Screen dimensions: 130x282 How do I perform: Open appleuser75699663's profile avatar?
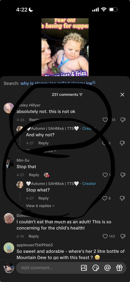pyautogui.click(x=9, y=248)
